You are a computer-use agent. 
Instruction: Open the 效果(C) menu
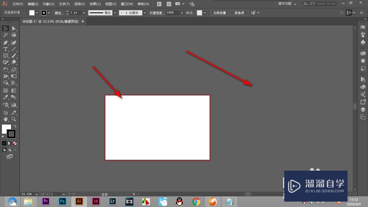pyautogui.click(x=95, y=4)
